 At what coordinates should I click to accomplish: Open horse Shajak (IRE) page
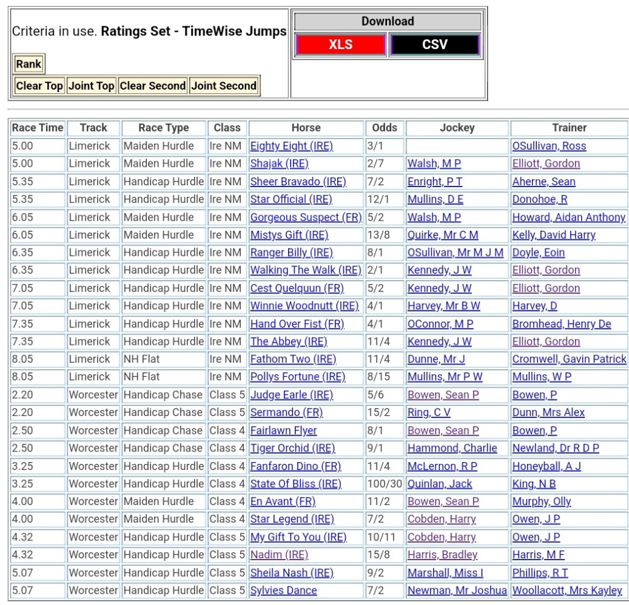tap(279, 164)
